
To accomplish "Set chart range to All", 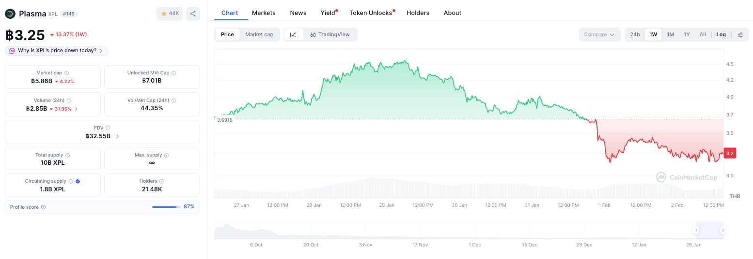I will tap(703, 34).
